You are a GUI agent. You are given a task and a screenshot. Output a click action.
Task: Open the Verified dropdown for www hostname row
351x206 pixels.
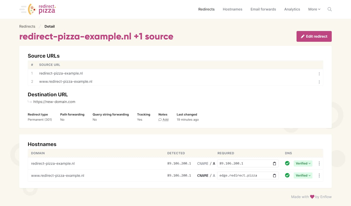pyautogui.click(x=303, y=175)
